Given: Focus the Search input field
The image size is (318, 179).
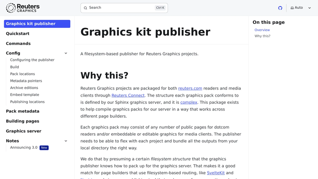Looking at the screenshot, I should coord(124,8).
